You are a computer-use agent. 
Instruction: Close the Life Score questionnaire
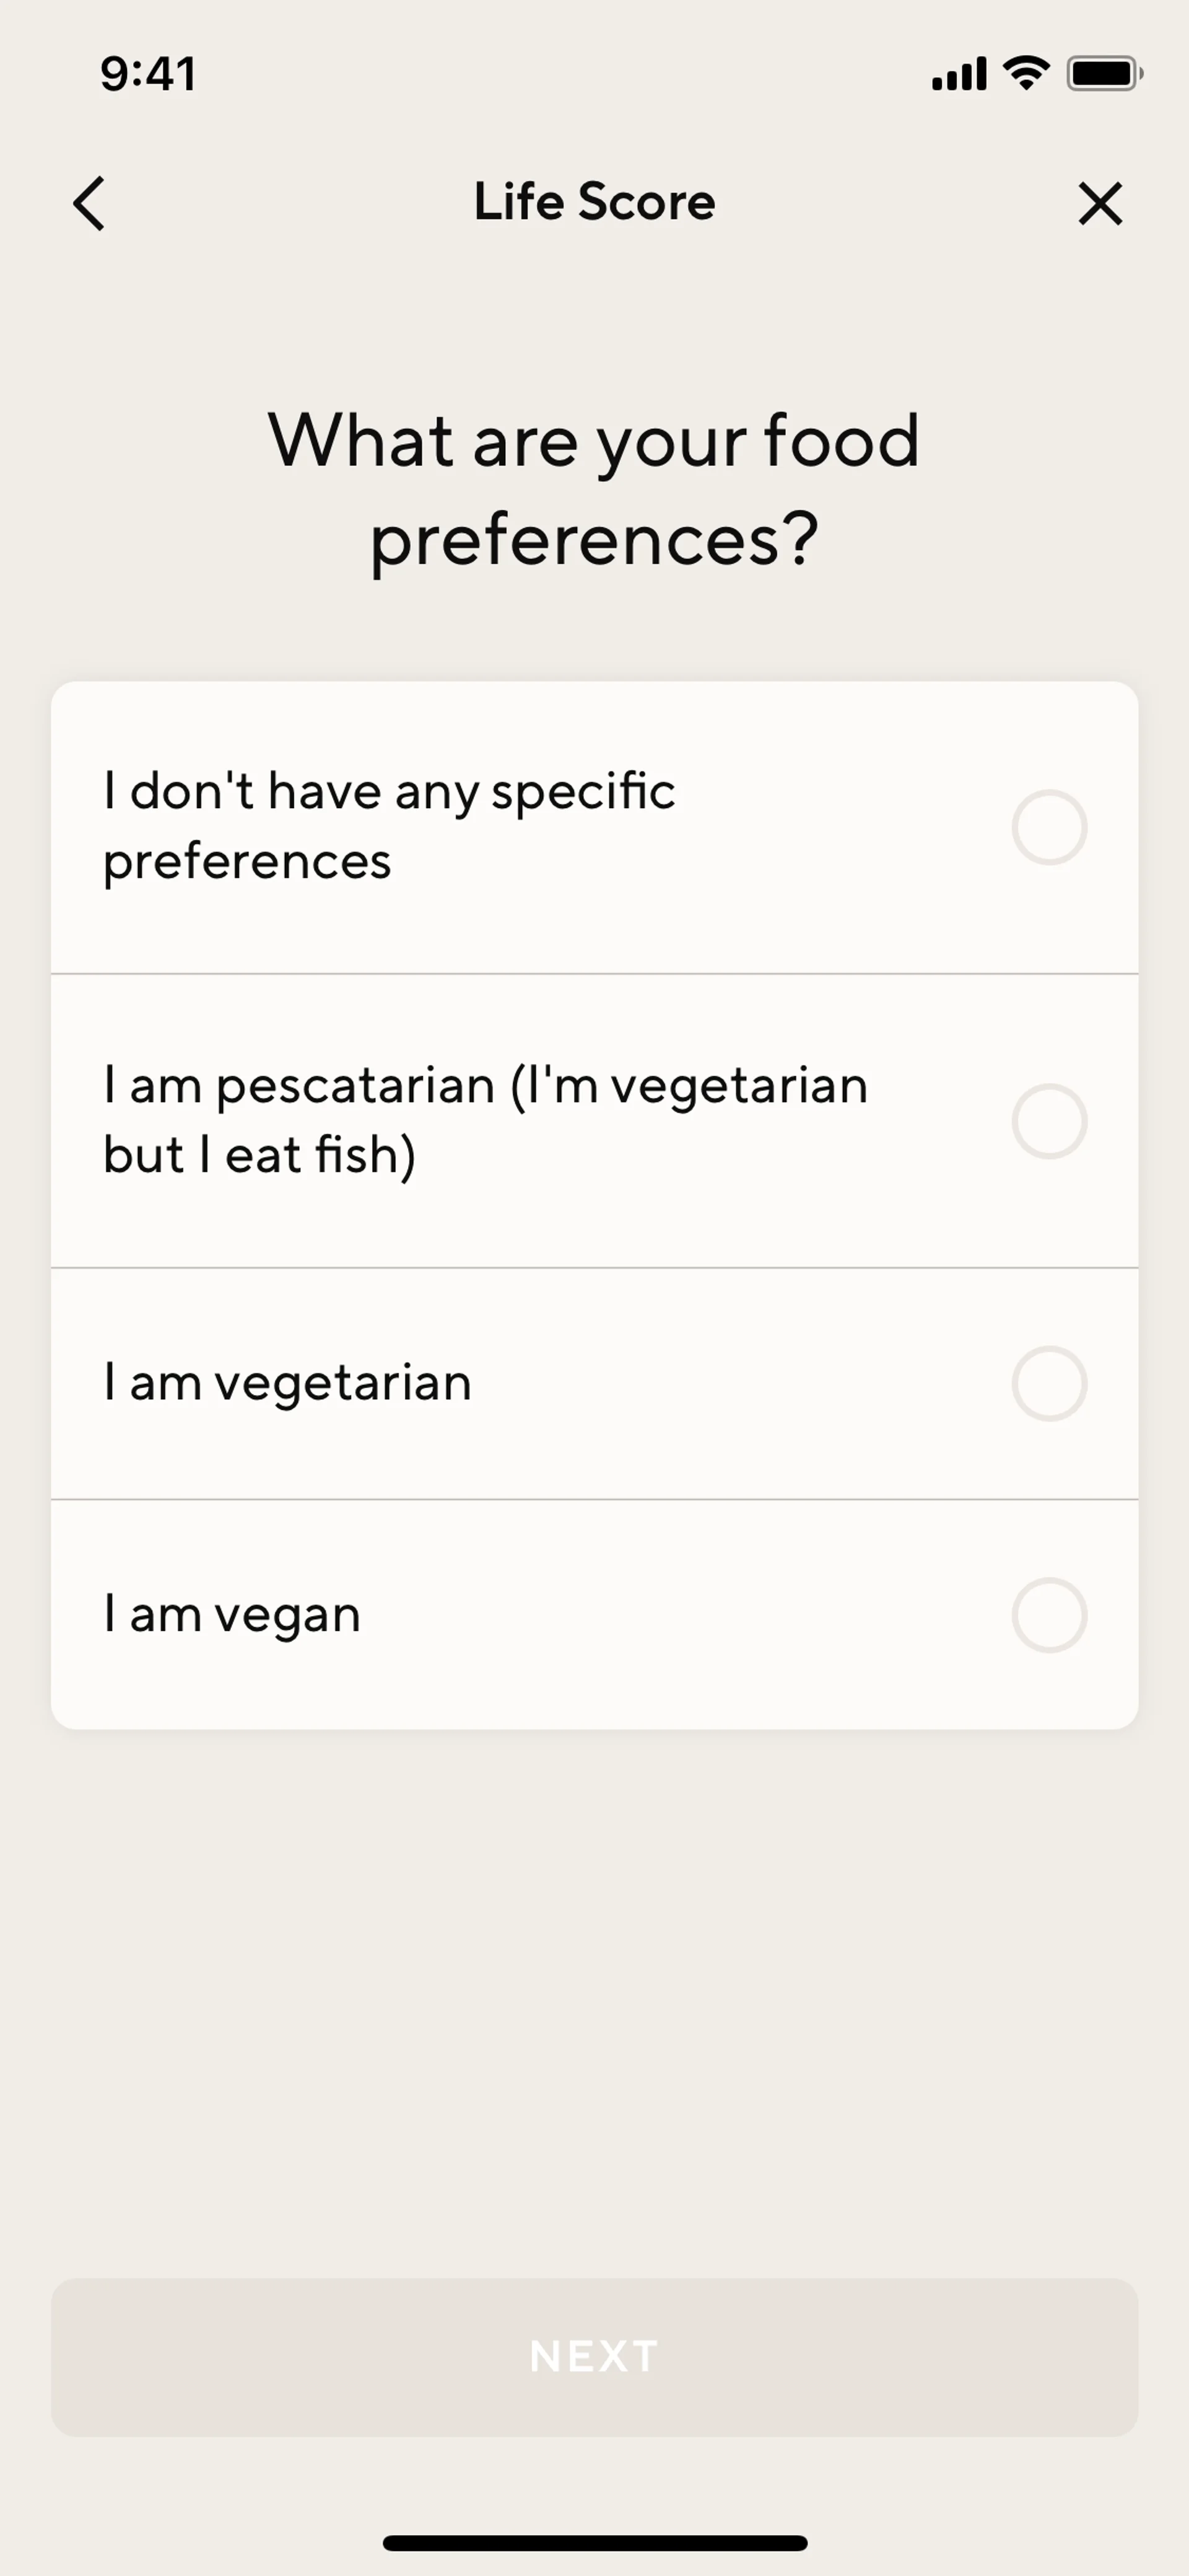click(1100, 204)
